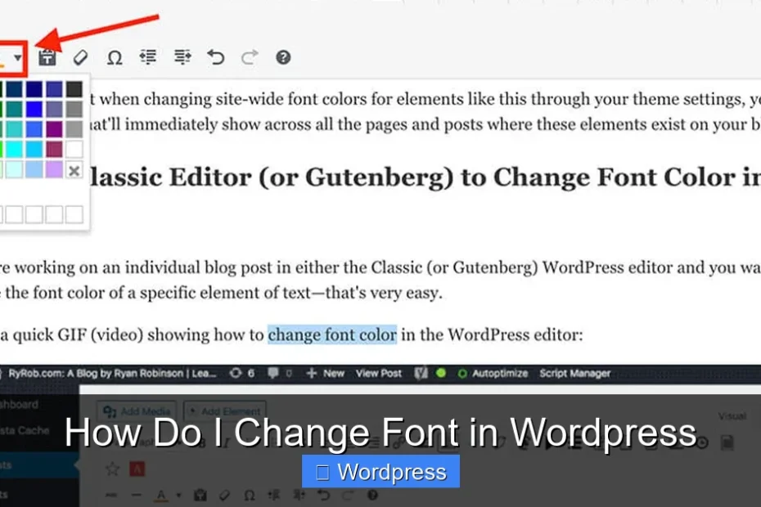Remove color using the X swatch
761x507 pixels.
tap(74, 171)
